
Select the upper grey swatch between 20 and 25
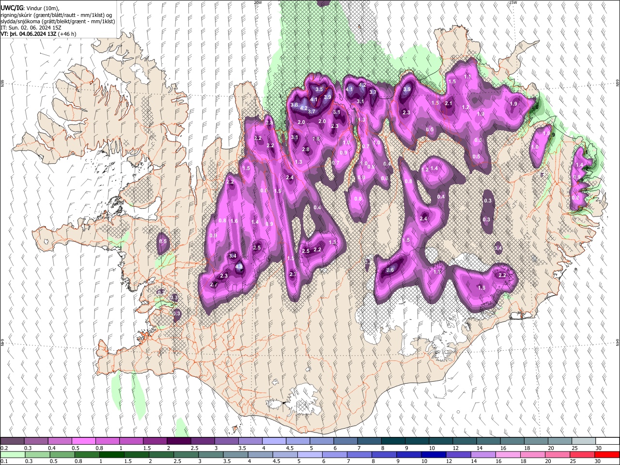coord(559,441)
